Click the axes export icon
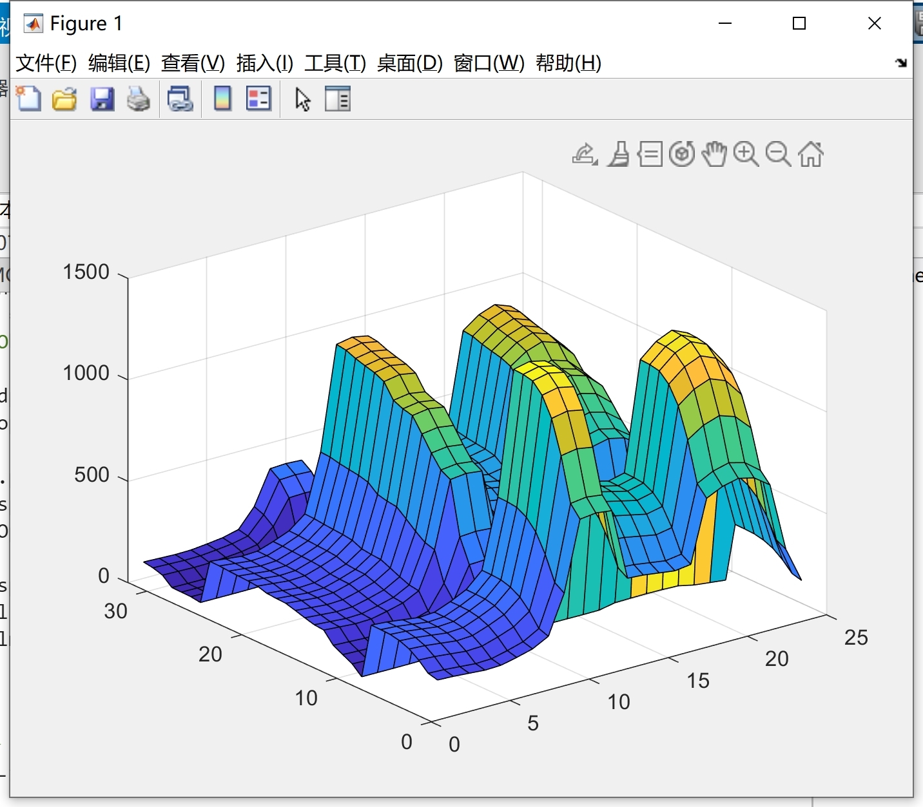 pyautogui.click(x=585, y=154)
